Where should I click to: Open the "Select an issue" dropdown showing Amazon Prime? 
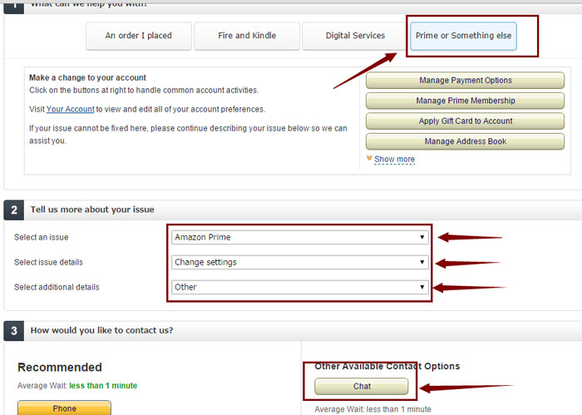tap(299, 237)
